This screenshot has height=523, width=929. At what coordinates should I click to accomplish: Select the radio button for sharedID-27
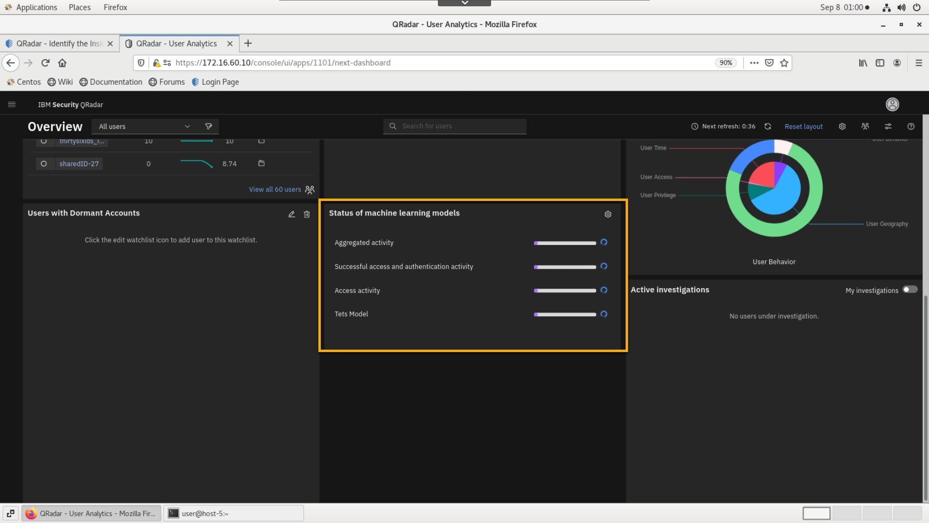tap(44, 164)
